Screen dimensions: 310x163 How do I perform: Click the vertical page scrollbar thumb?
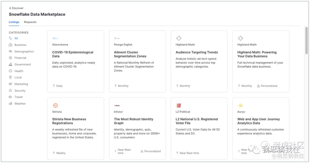pyautogui.click(x=307, y=40)
